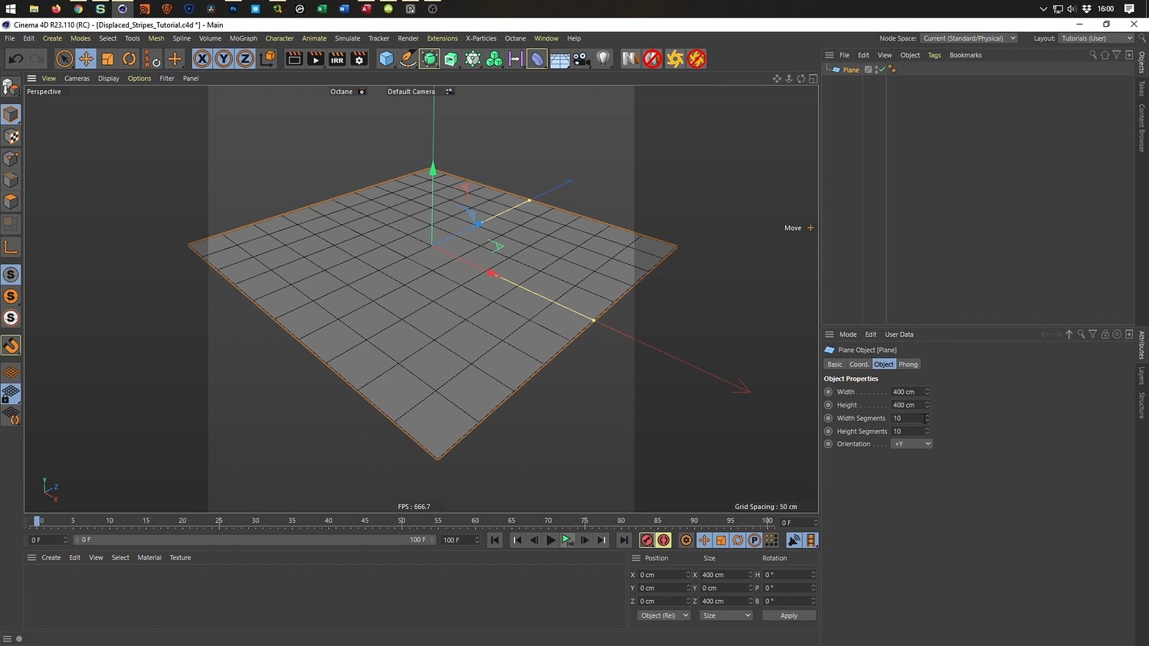Select the Spline Pen tool
Viewport: 1149px width, 646px height.
408,59
